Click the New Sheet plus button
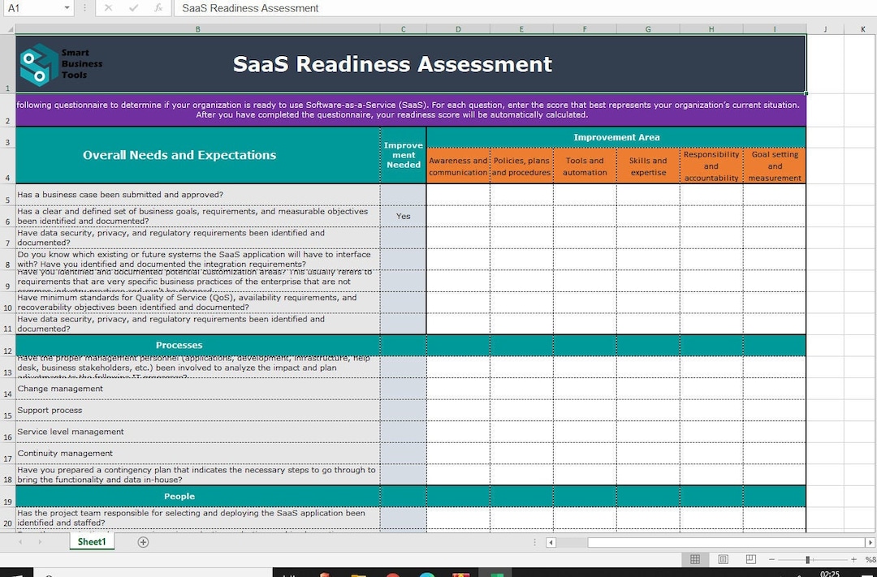This screenshot has height=577, width=877. 143,541
